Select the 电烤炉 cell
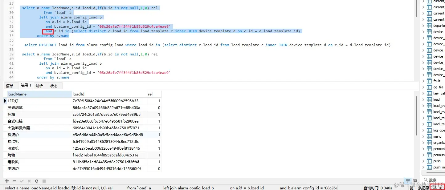The image size is (445, 190). [39, 168]
